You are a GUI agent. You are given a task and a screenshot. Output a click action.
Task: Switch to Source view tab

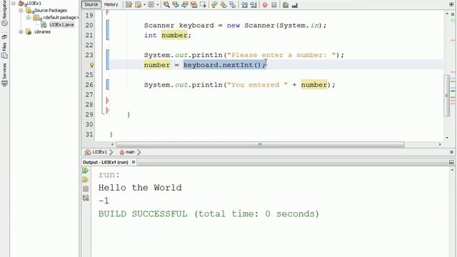point(91,4)
